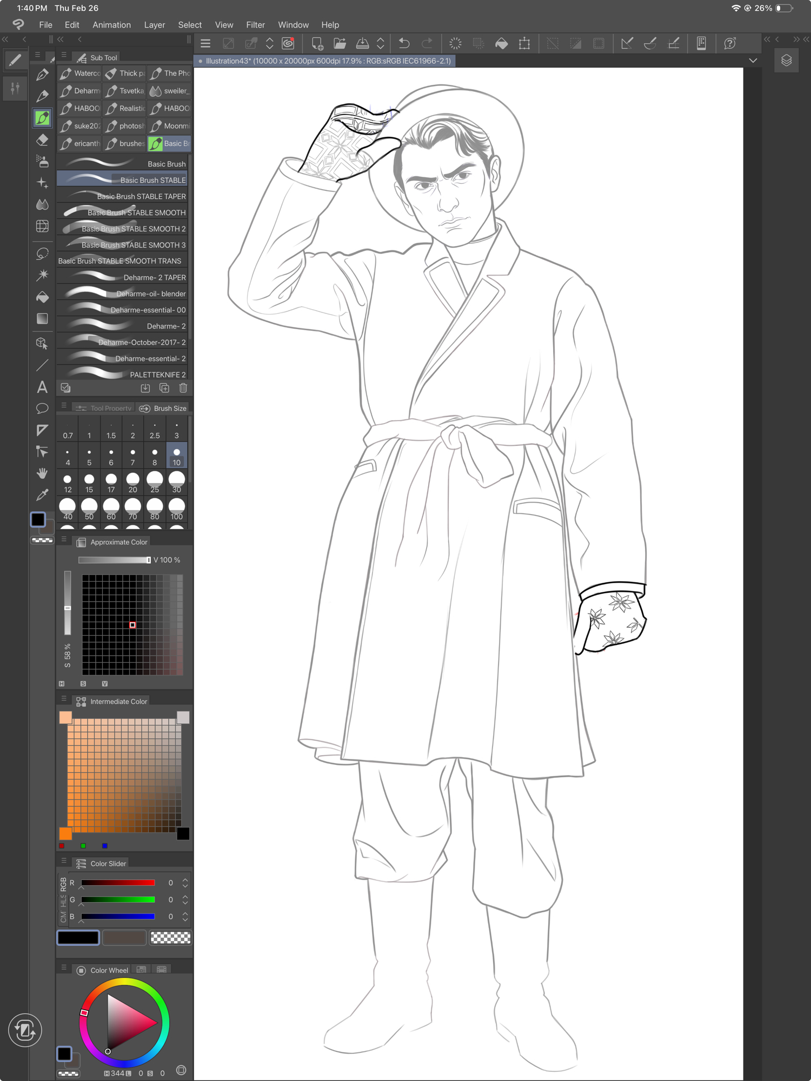Image resolution: width=811 pixels, height=1081 pixels.
Task: Toggle Snap to Grid in command bar
Action: tap(674, 44)
